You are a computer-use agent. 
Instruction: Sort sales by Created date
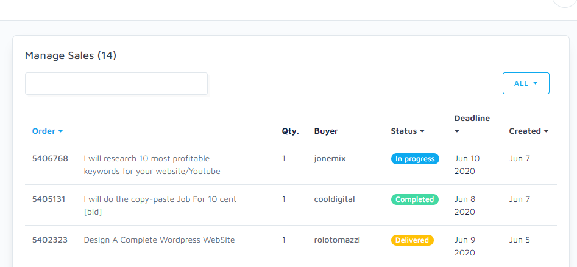click(529, 131)
